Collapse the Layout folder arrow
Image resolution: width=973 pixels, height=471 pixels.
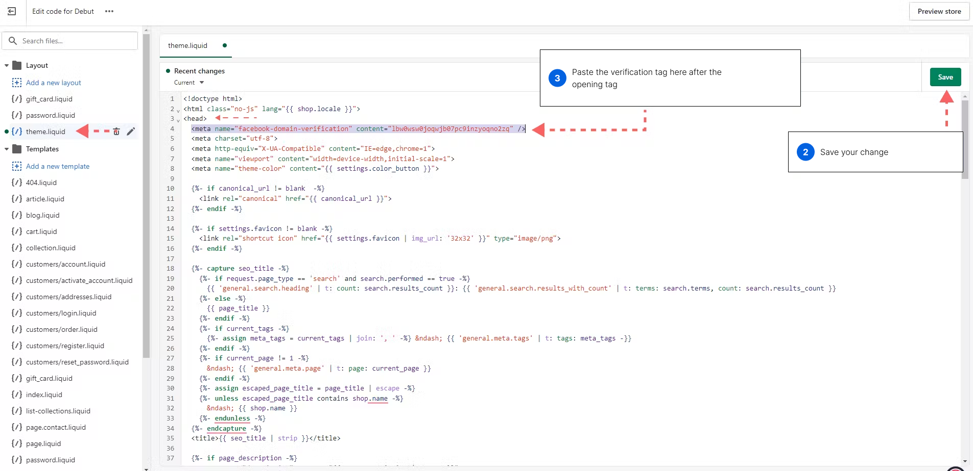pyautogui.click(x=7, y=65)
